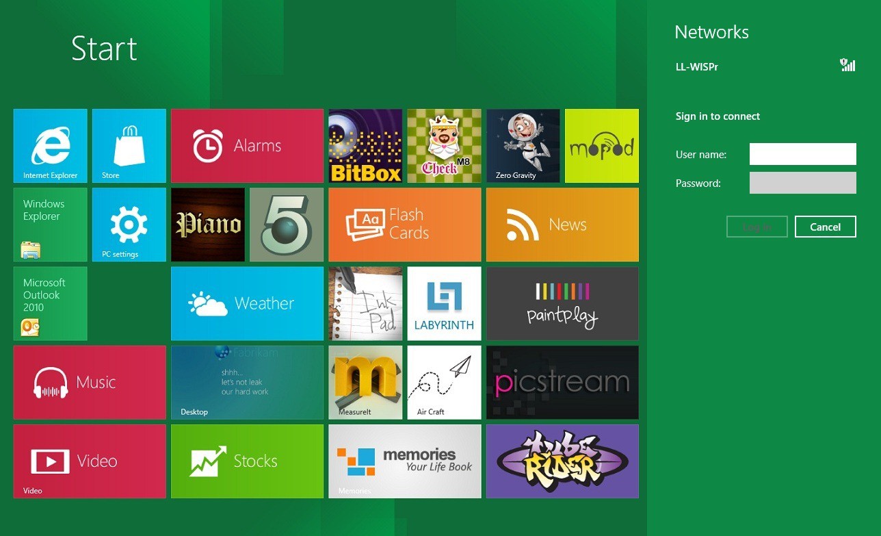Open PC settings
This screenshot has height=536, width=881.
coord(129,224)
